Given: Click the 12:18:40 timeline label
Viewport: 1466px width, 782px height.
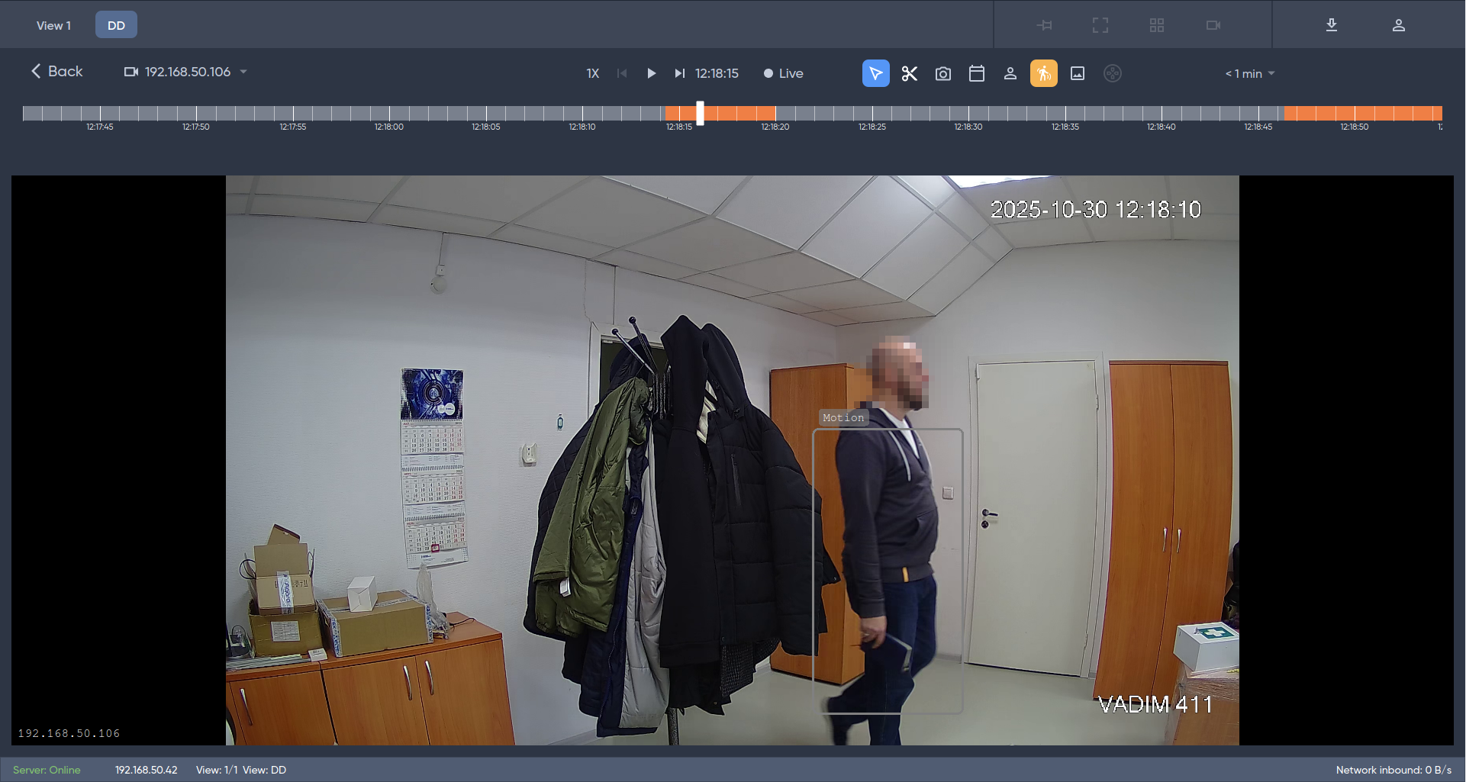Looking at the screenshot, I should [1162, 127].
